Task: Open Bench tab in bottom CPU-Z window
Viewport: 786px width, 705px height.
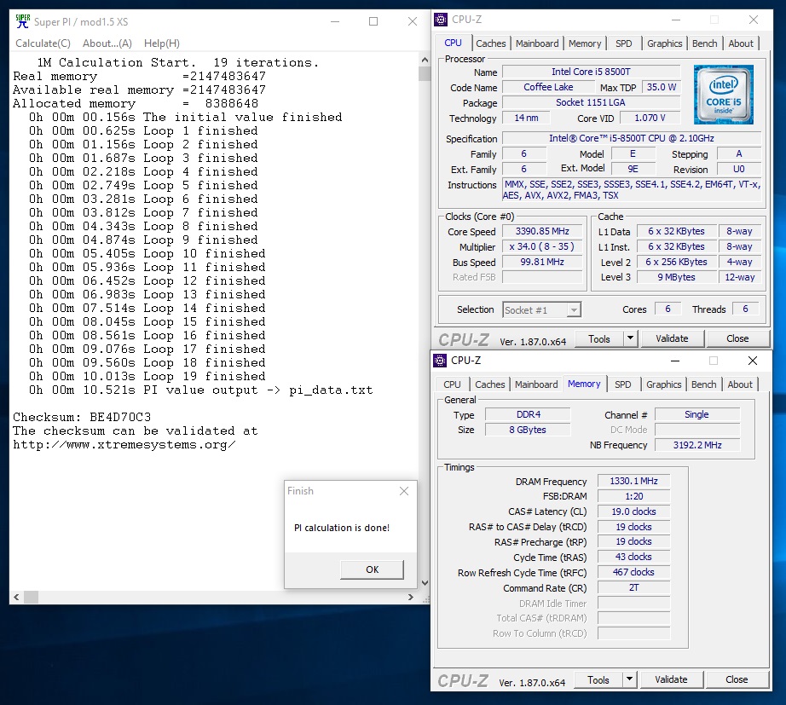Action: tap(703, 384)
